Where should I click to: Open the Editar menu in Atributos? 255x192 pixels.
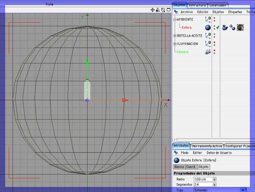pyautogui.click(x=197, y=153)
